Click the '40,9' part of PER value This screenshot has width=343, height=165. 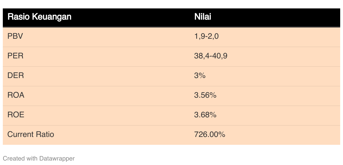[x=220, y=56]
